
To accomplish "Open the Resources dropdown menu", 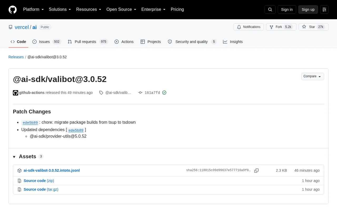I will point(89,9).
